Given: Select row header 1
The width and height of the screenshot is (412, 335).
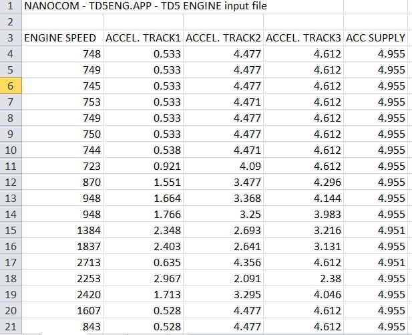Looking at the screenshot, I should pyautogui.click(x=11, y=6).
